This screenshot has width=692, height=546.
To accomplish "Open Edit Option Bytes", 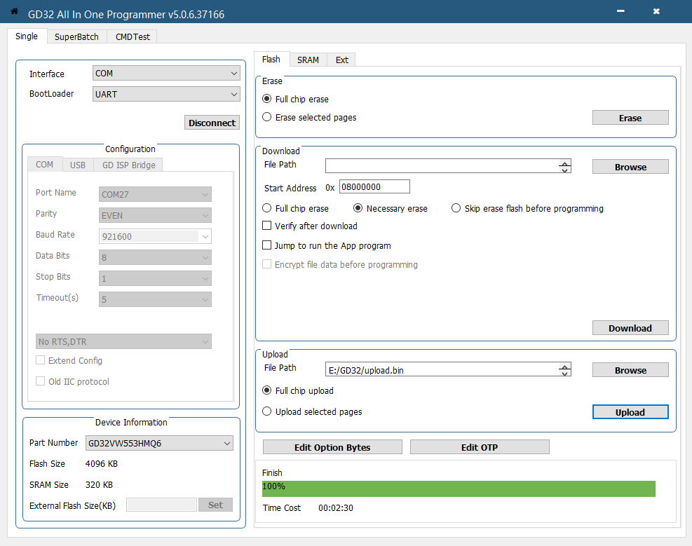I will click(x=332, y=447).
